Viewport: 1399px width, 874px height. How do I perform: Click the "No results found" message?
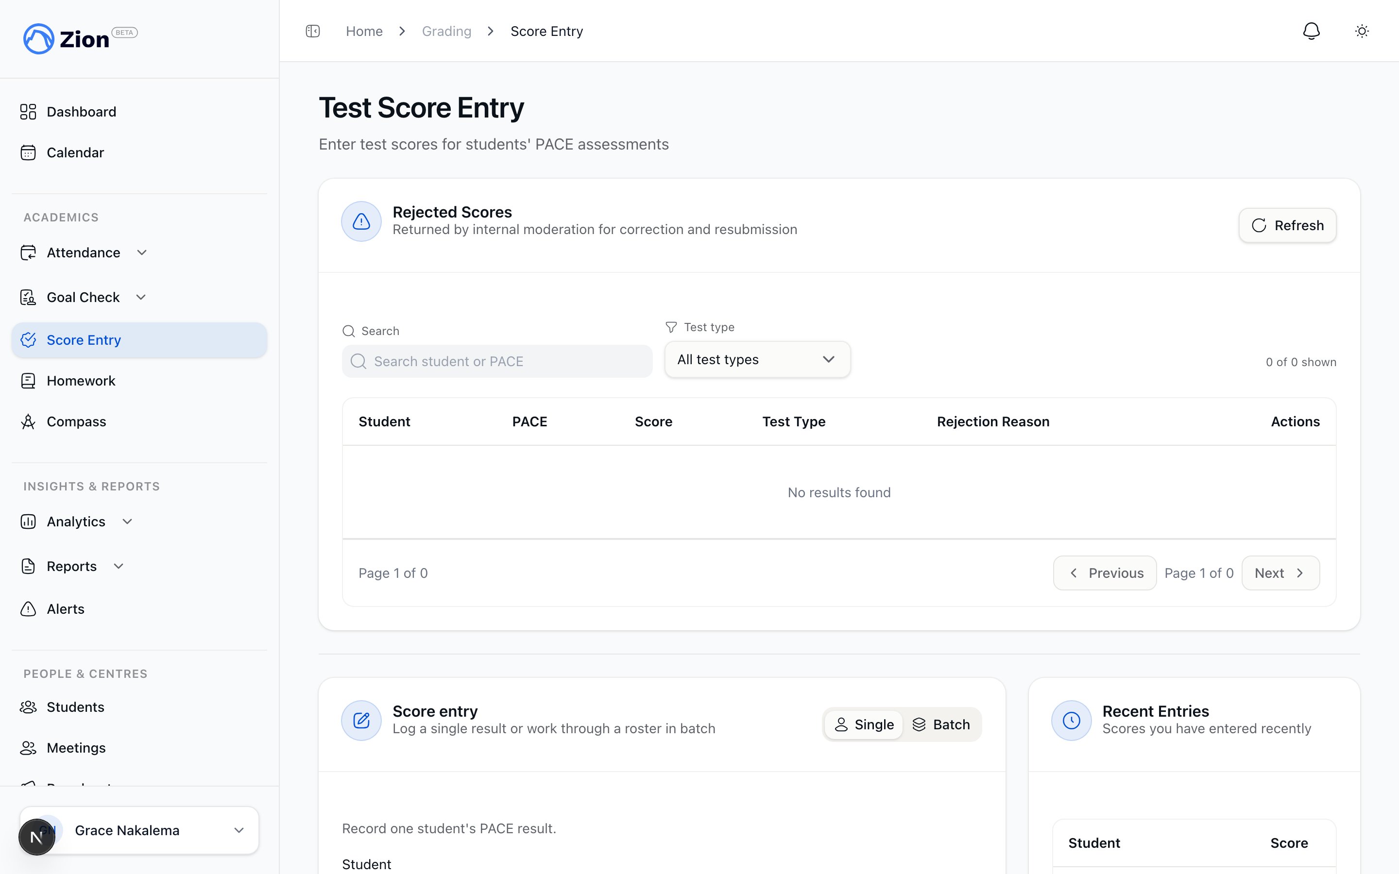pos(839,492)
